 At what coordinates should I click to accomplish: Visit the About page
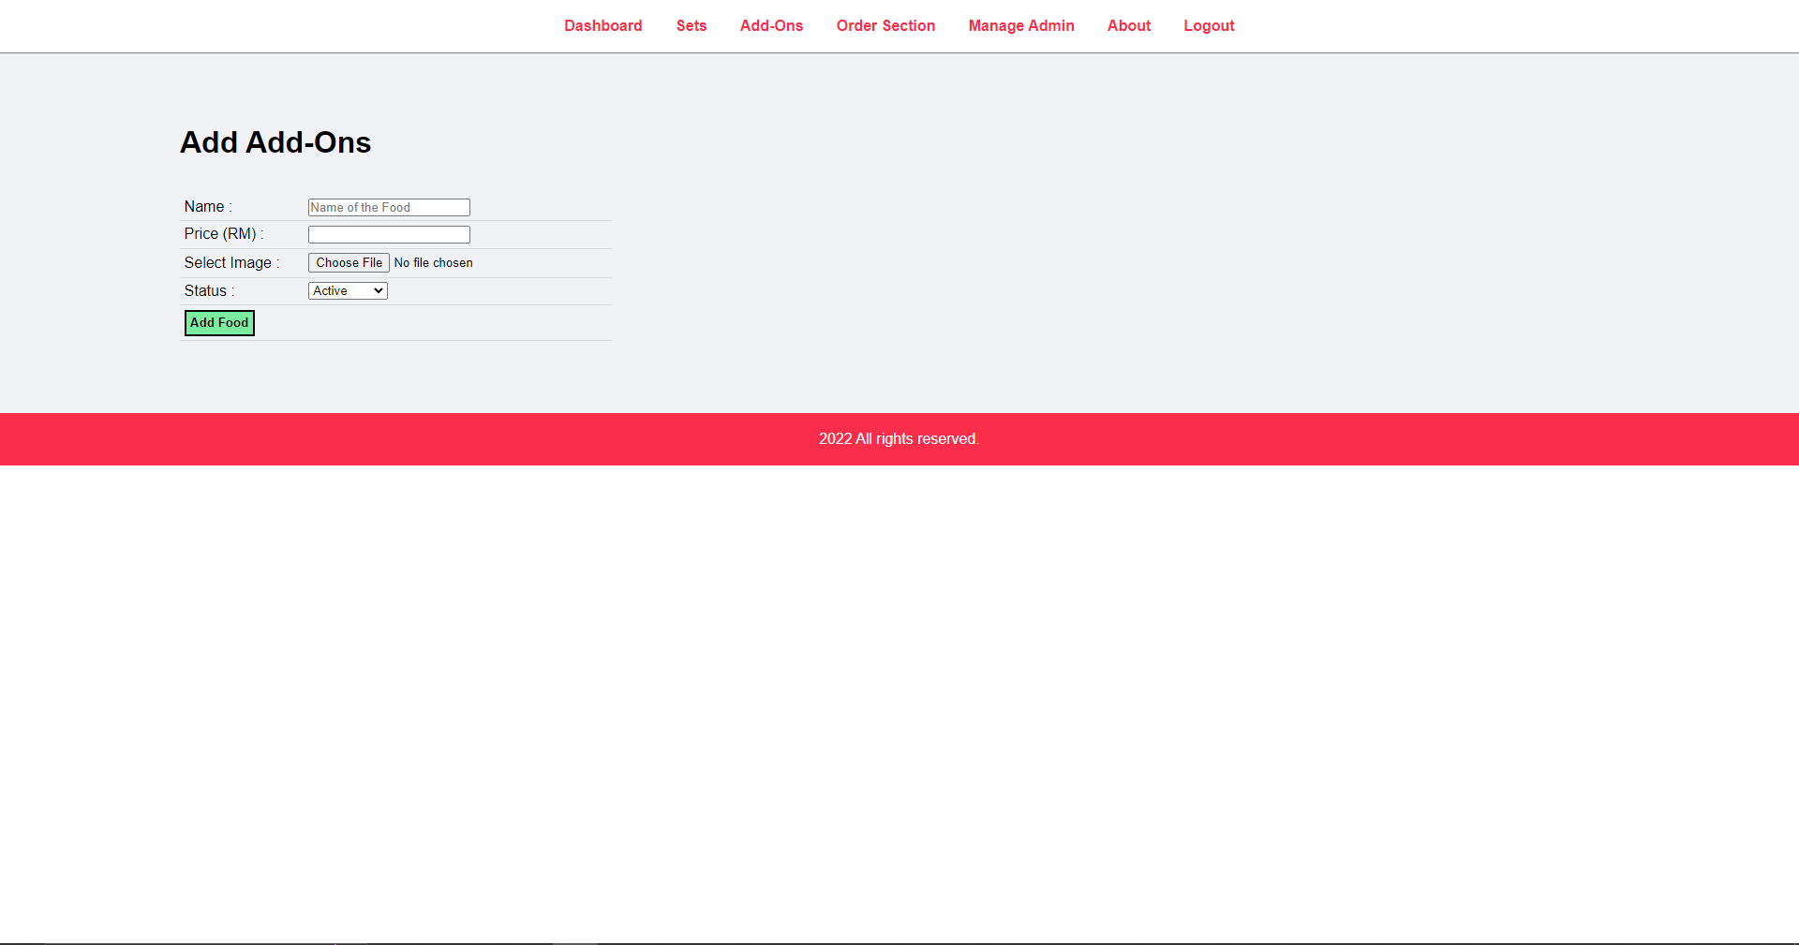(1128, 25)
